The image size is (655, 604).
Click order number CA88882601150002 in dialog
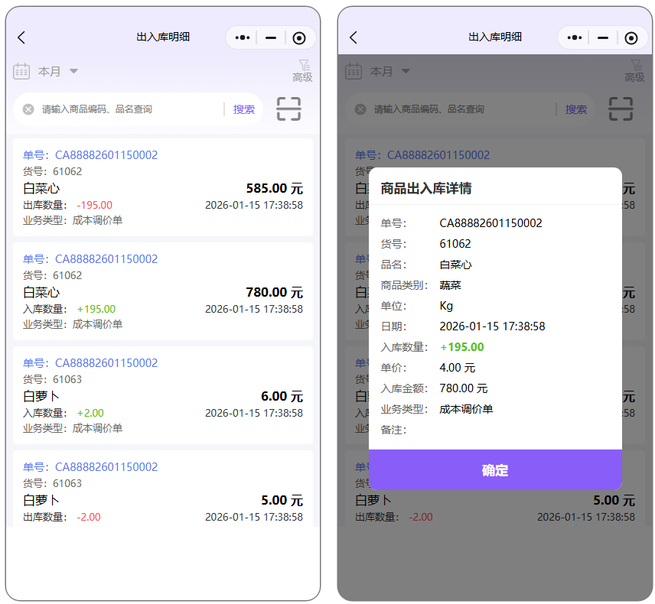[x=490, y=223]
